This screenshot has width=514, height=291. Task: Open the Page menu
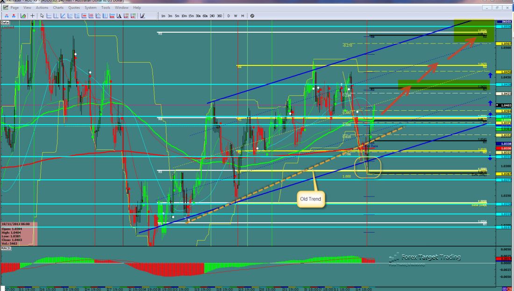click(x=14, y=7)
